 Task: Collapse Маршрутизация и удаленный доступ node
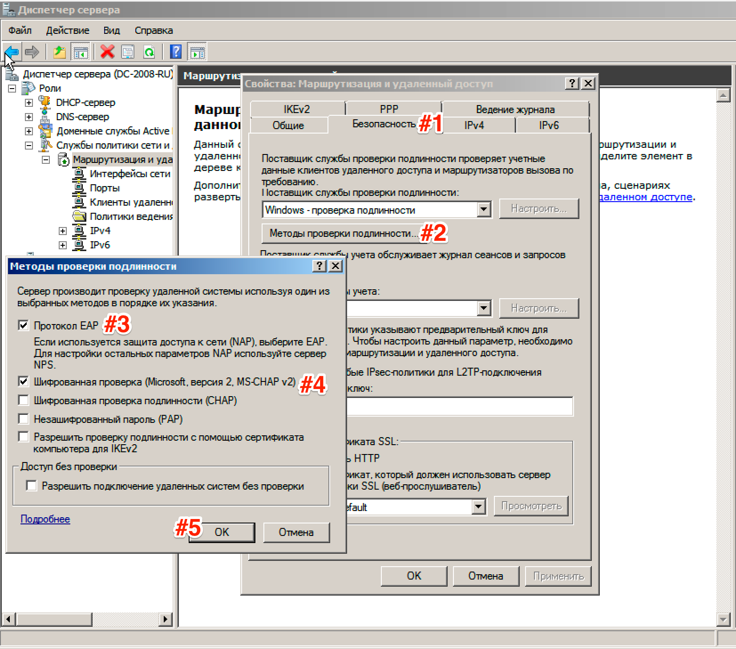(46, 160)
